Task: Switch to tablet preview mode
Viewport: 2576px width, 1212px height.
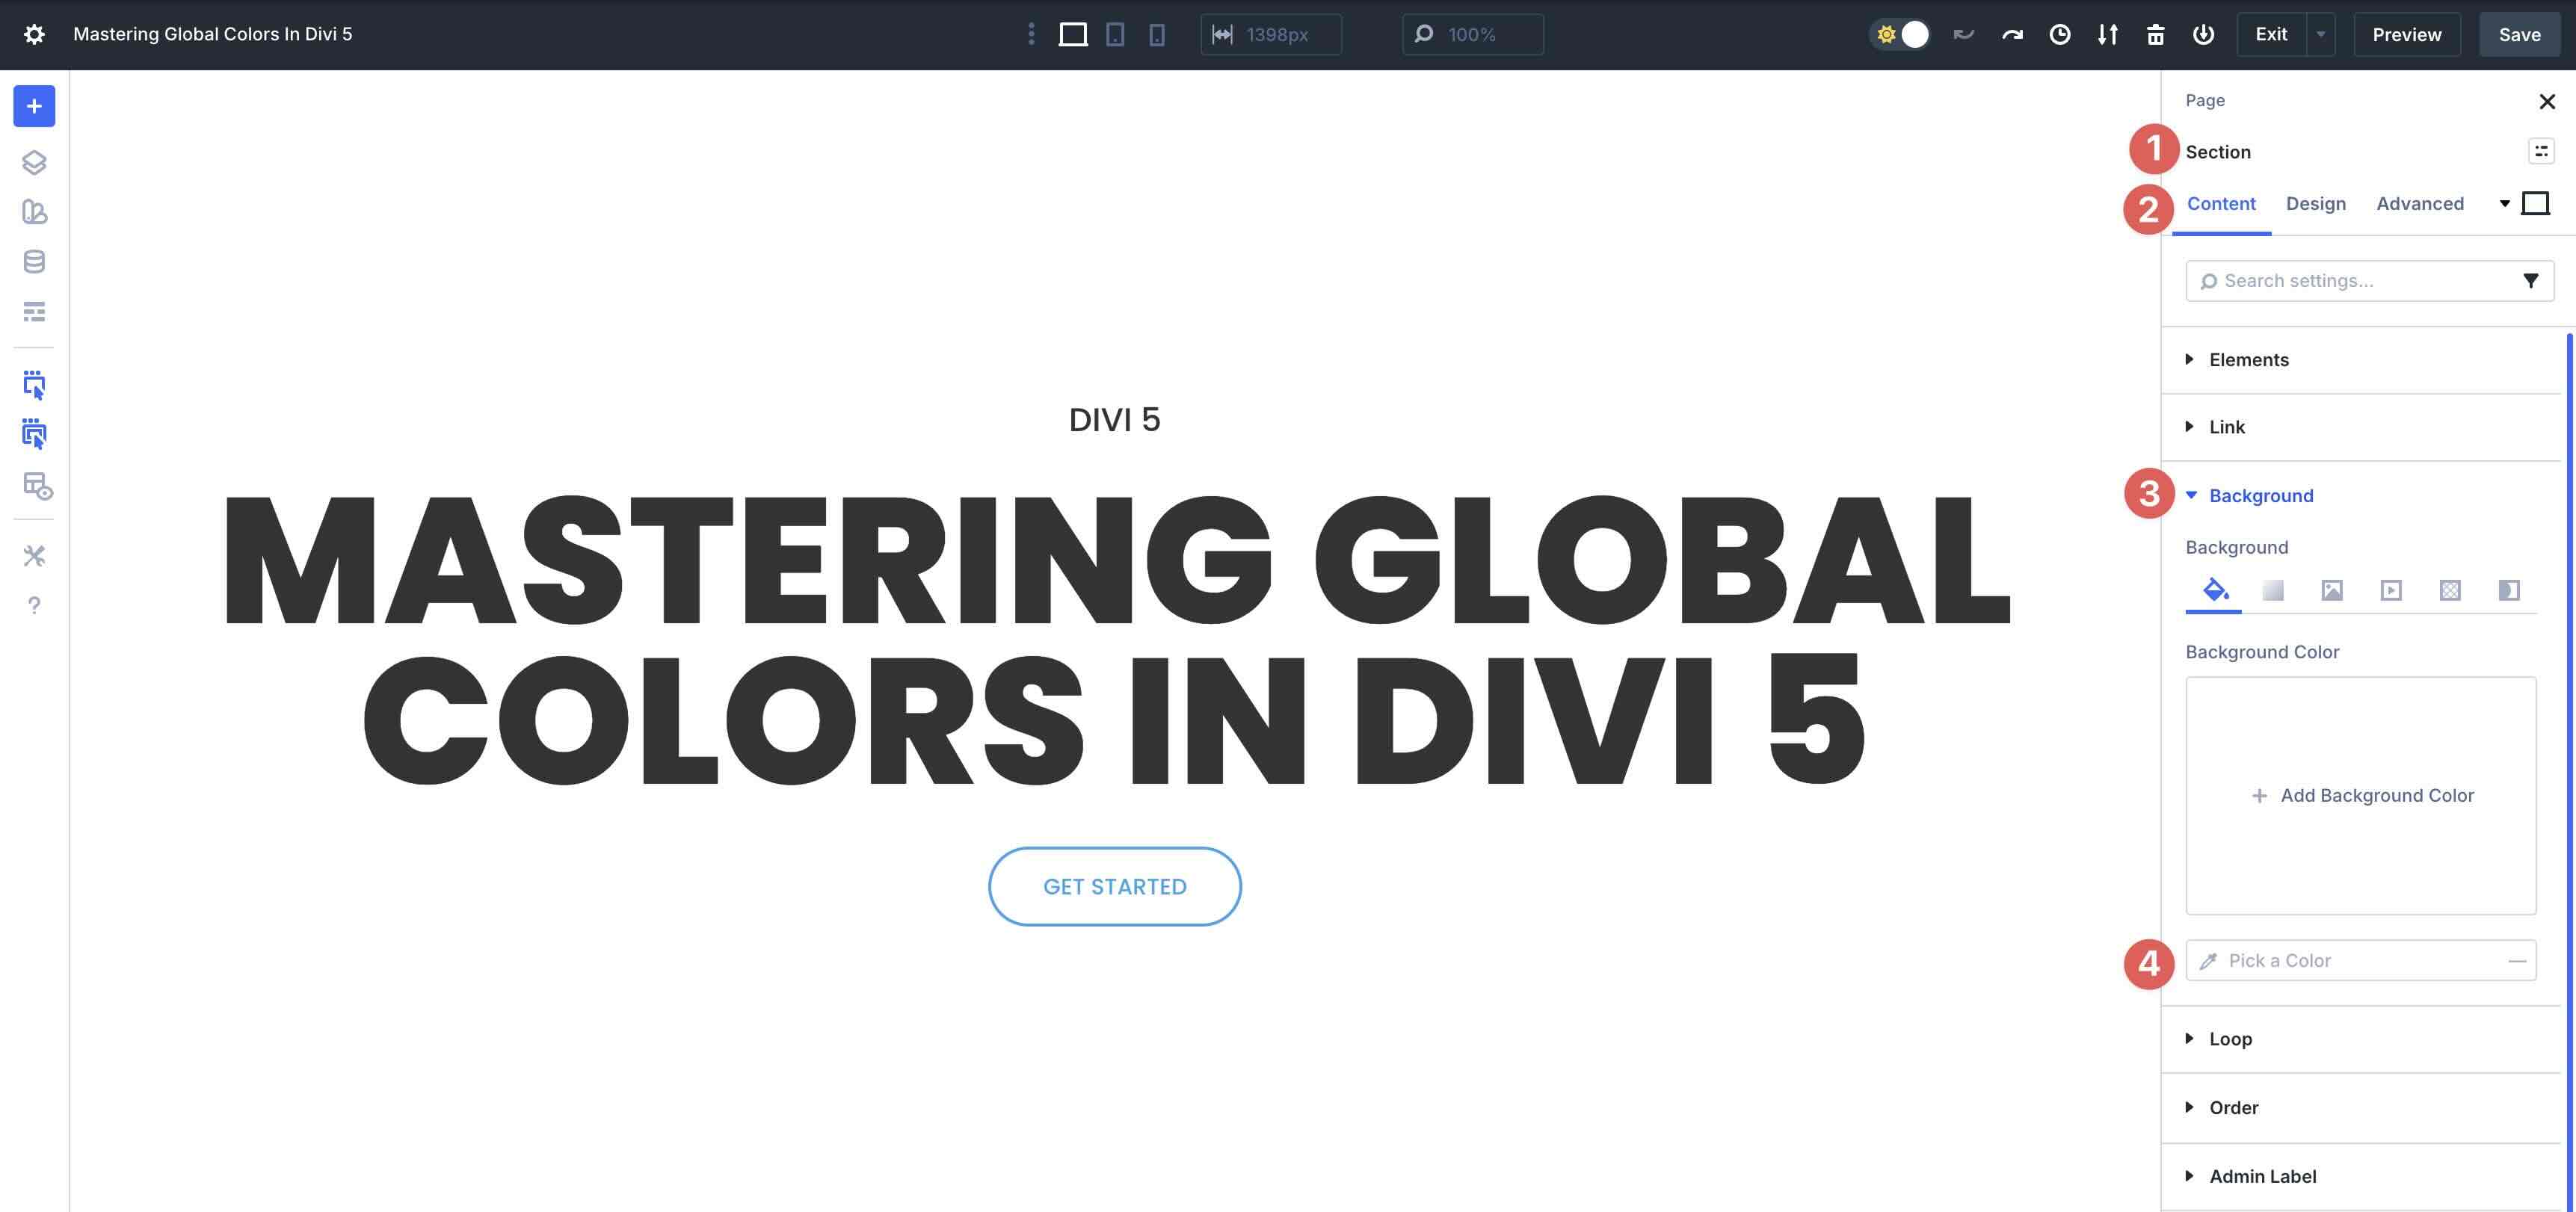Action: 1115,34
